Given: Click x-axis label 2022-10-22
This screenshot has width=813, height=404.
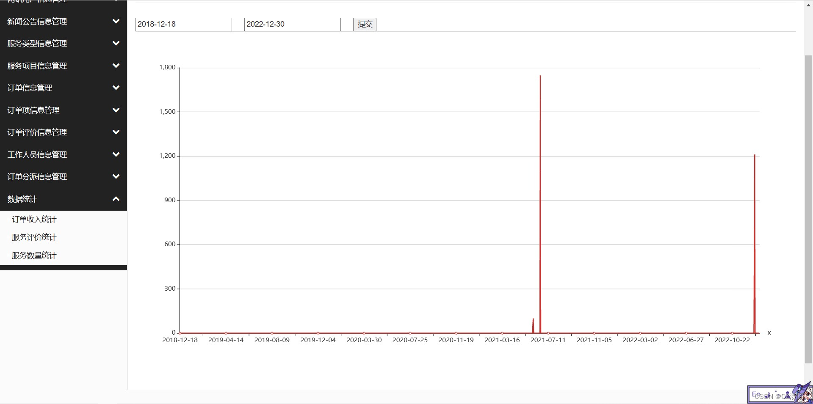Looking at the screenshot, I should [732, 340].
